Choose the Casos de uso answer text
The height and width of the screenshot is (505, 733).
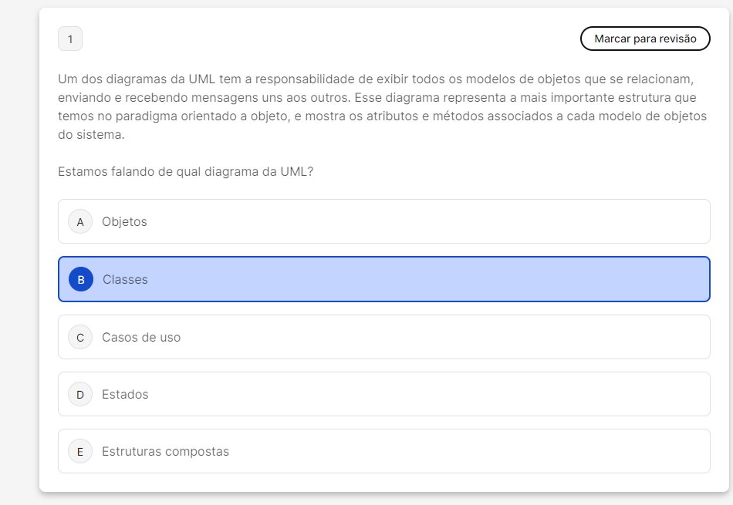(x=141, y=338)
